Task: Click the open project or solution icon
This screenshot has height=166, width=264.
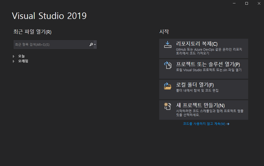Action: click(x=168, y=65)
